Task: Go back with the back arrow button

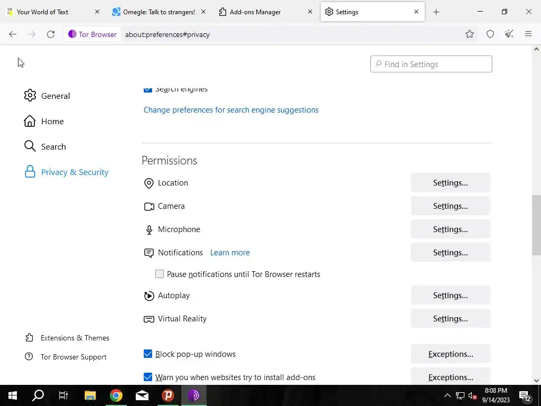Action: (13, 34)
